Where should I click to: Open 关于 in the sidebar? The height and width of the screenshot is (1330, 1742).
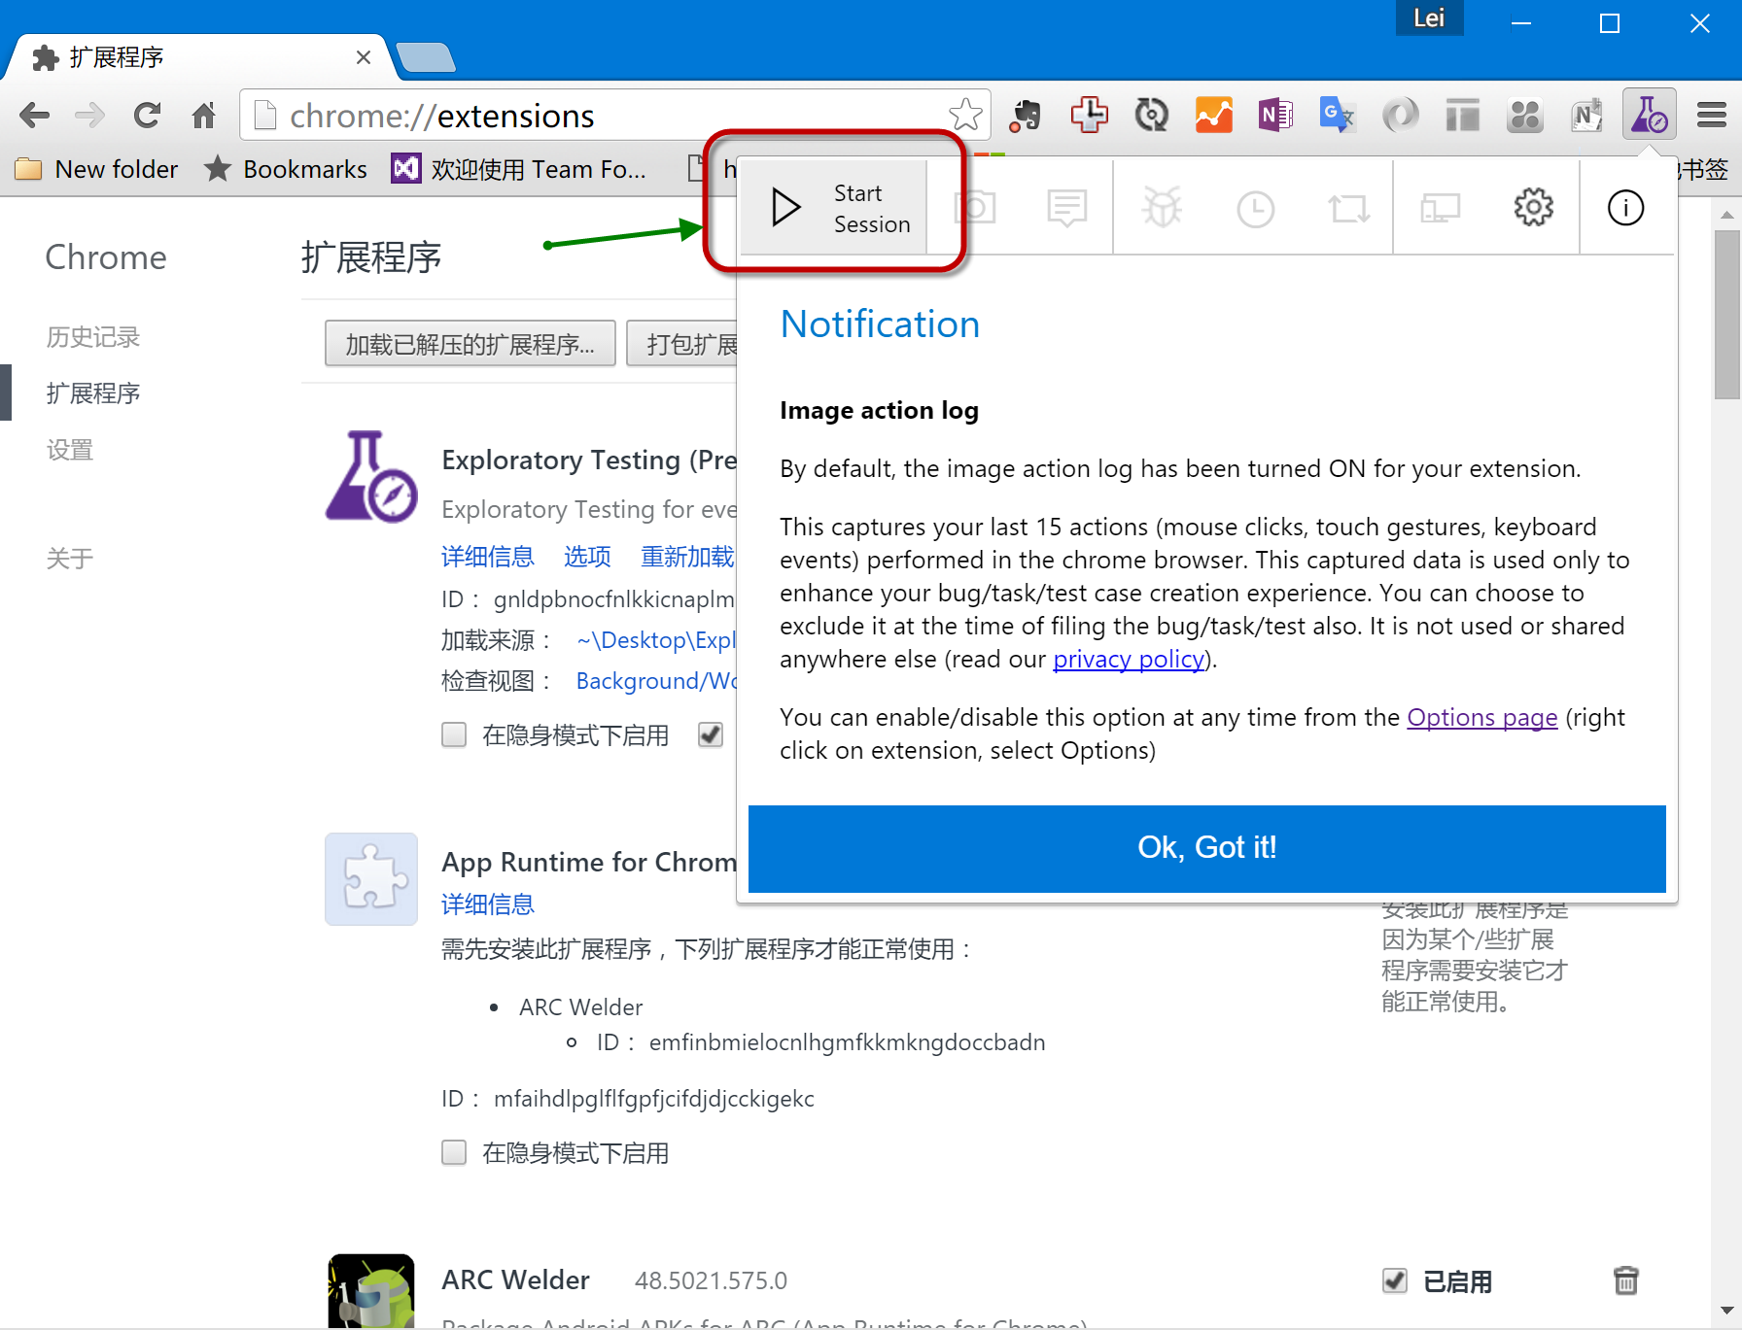tap(70, 559)
